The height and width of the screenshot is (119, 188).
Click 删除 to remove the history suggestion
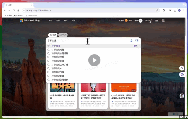tap(135, 46)
